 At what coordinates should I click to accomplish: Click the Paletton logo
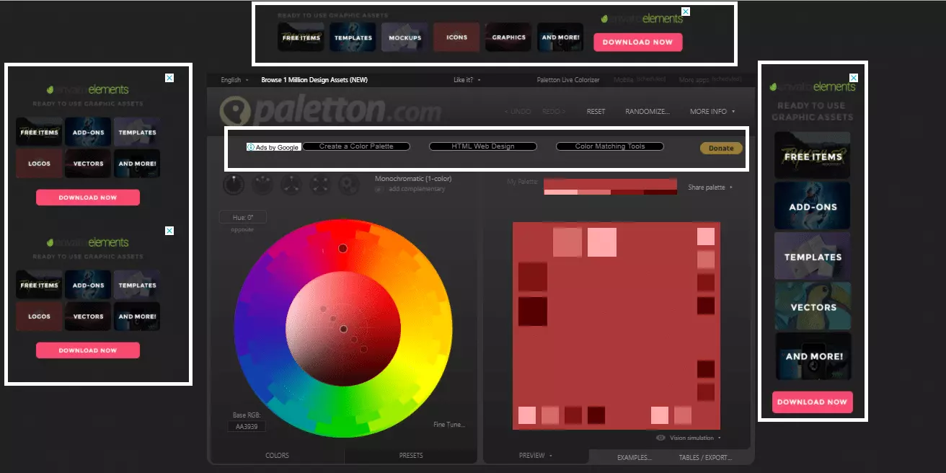pos(330,111)
